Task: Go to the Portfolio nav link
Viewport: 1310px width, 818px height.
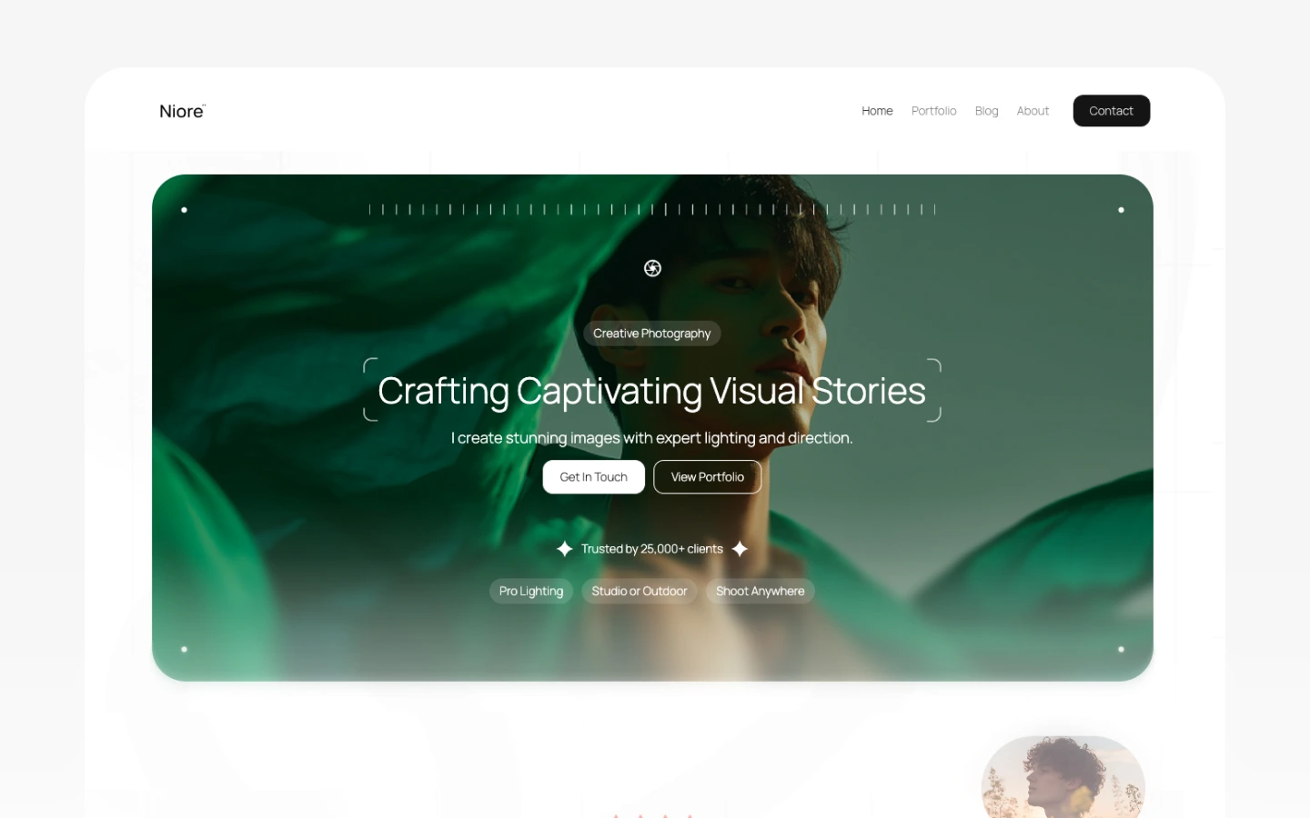Action: (933, 111)
